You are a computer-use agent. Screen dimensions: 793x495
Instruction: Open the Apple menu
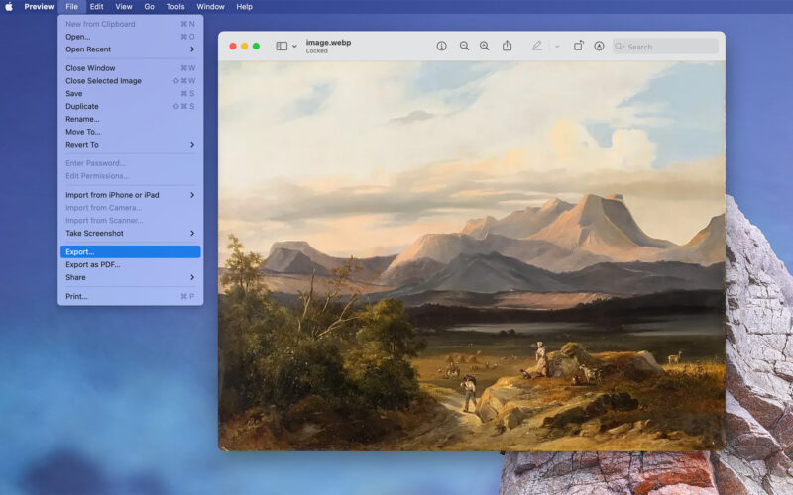pos(9,7)
